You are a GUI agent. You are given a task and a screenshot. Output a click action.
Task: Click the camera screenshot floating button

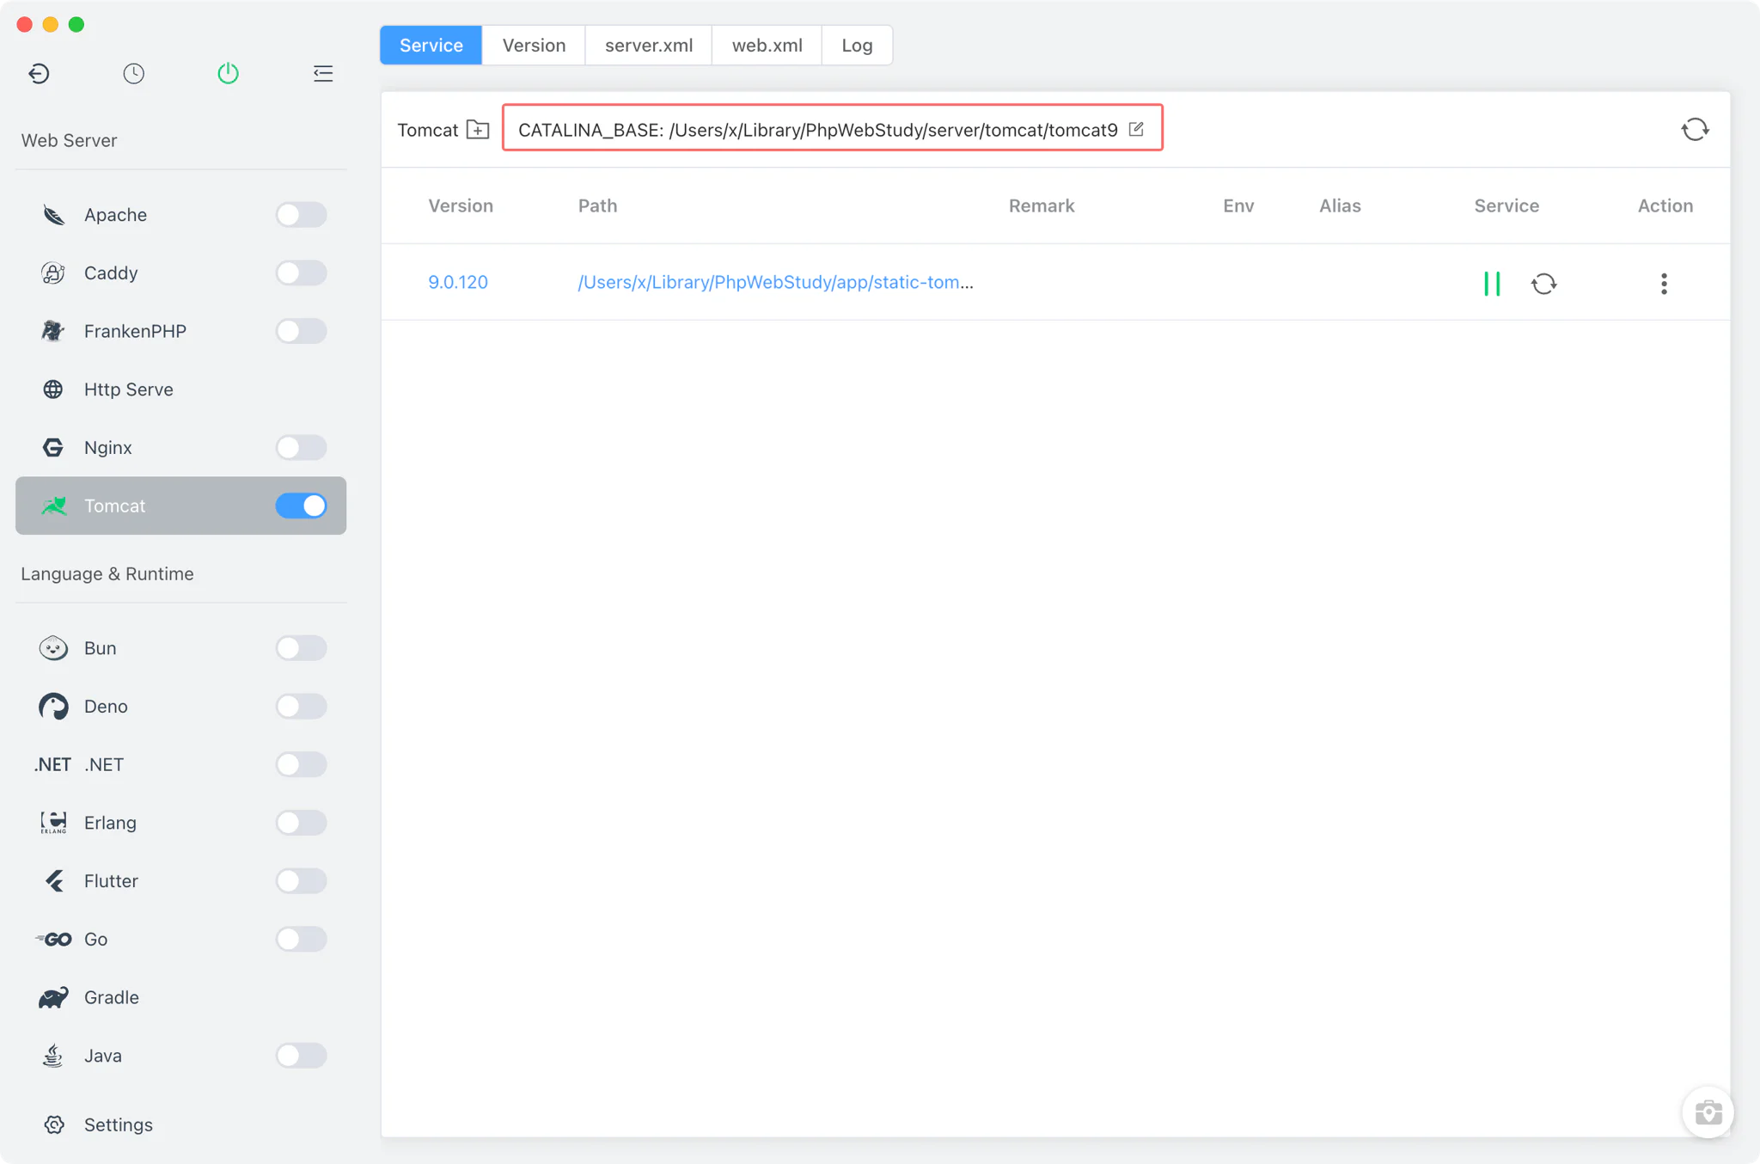pyautogui.click(x=1708, y=1112)
